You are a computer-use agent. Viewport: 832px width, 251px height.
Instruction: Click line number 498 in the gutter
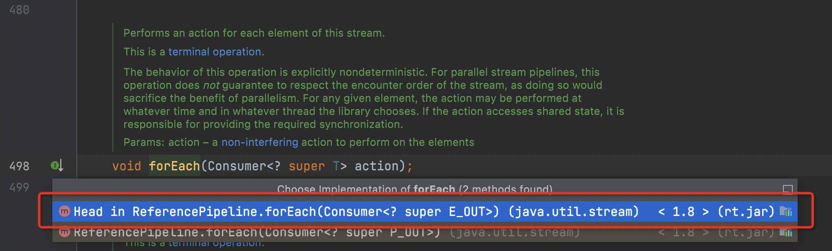pyautogui.click(x=19, y=166)
